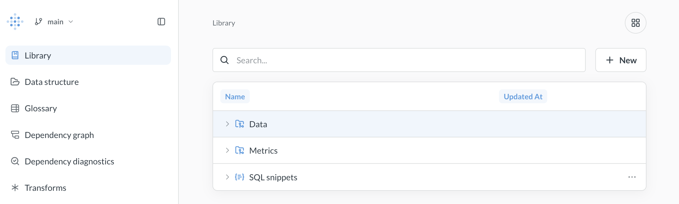Click the Data structure folder icon
The height and width of the screenshot is (204, 679).
tap(14, 82)
